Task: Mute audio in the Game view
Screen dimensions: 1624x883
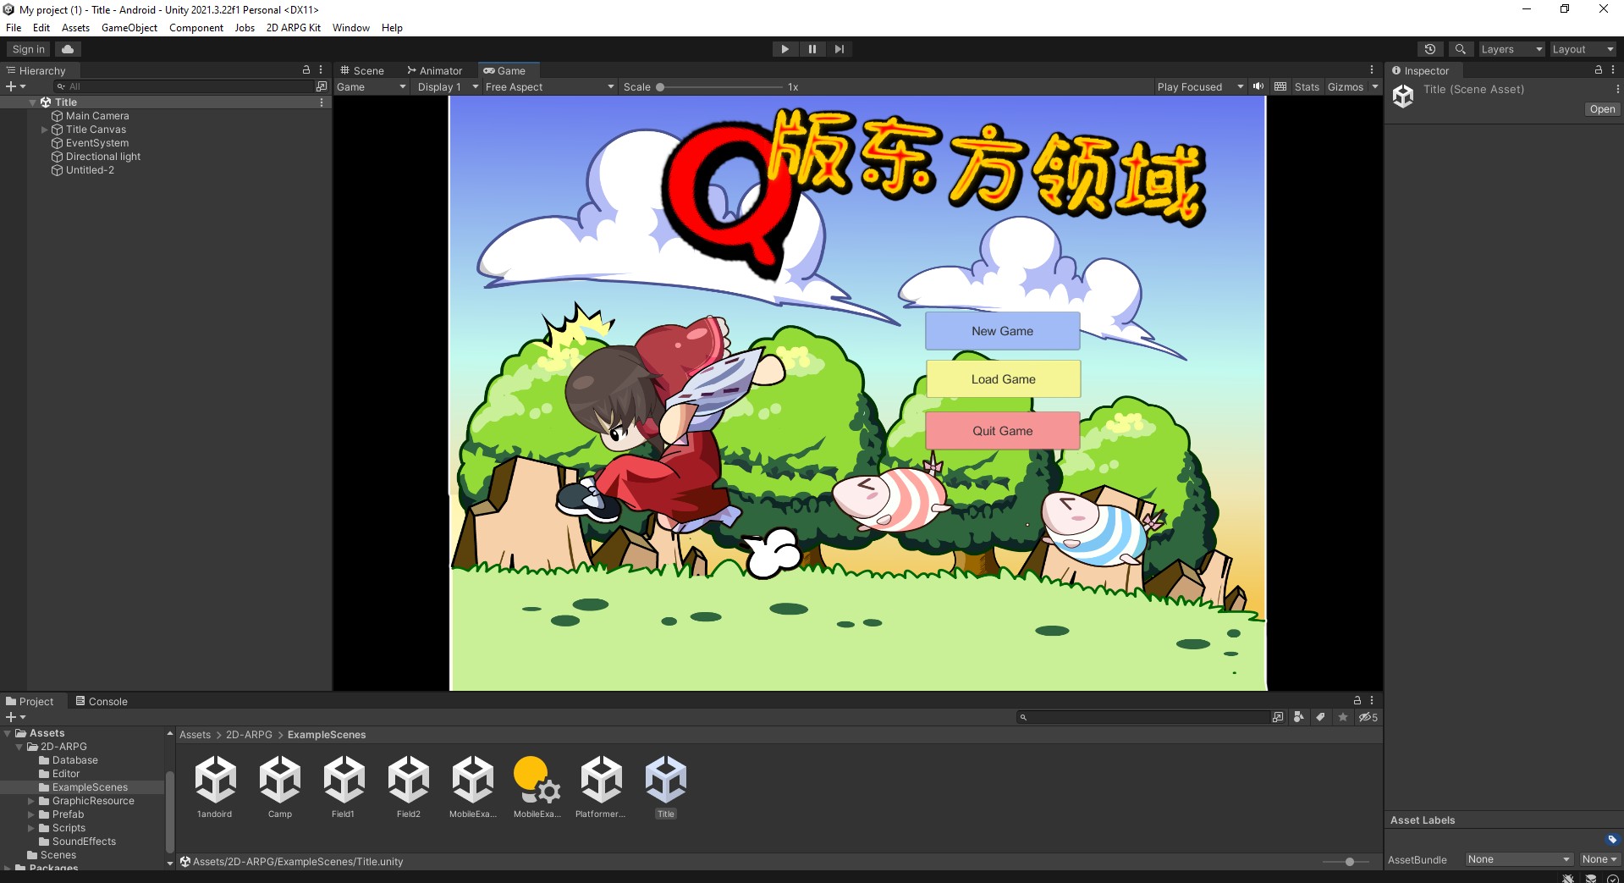Action: pos(1258,86)
